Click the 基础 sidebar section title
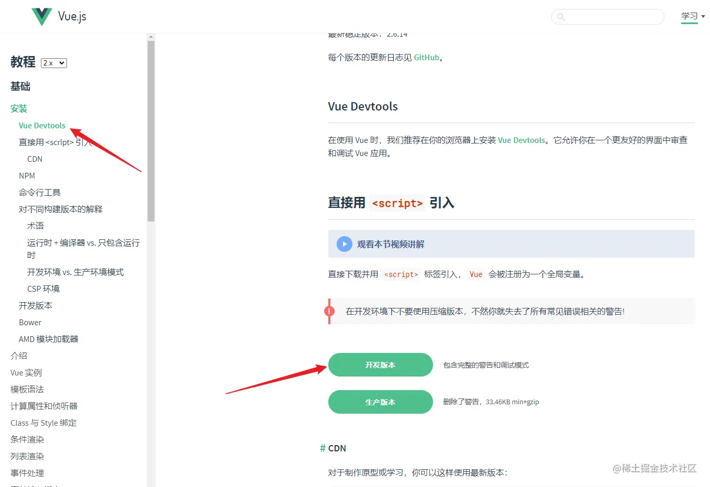Viewport: 710px width, 487px height. tap(20, 86)
